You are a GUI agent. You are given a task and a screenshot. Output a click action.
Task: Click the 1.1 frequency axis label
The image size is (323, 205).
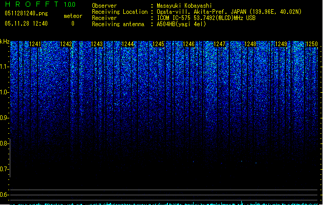pos(4,67)
